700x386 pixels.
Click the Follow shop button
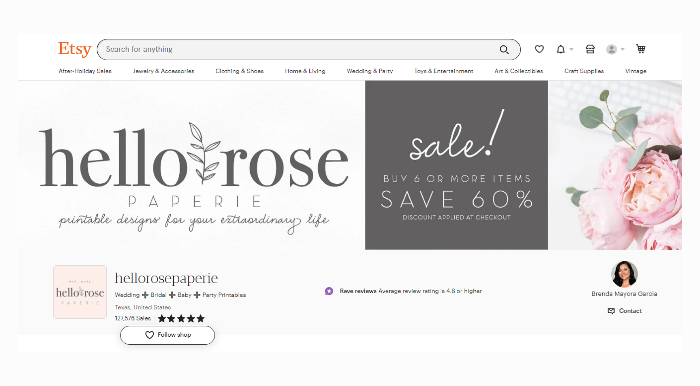point(167,335)
